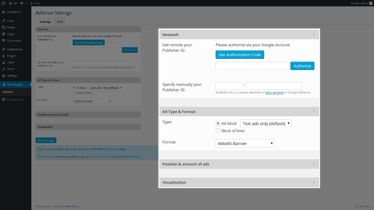
Task: Select BWS Plugins in the sidebar
Action: 16,85
